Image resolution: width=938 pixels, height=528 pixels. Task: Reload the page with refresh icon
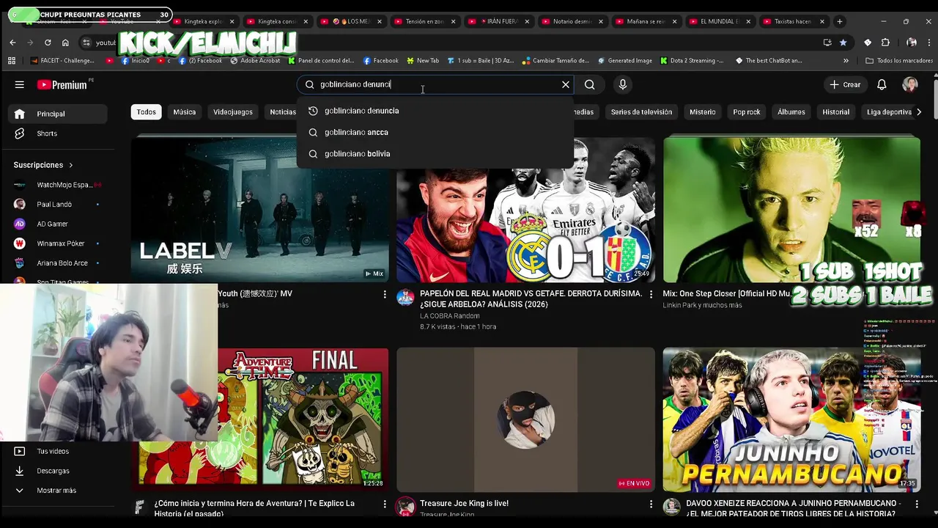48,43
